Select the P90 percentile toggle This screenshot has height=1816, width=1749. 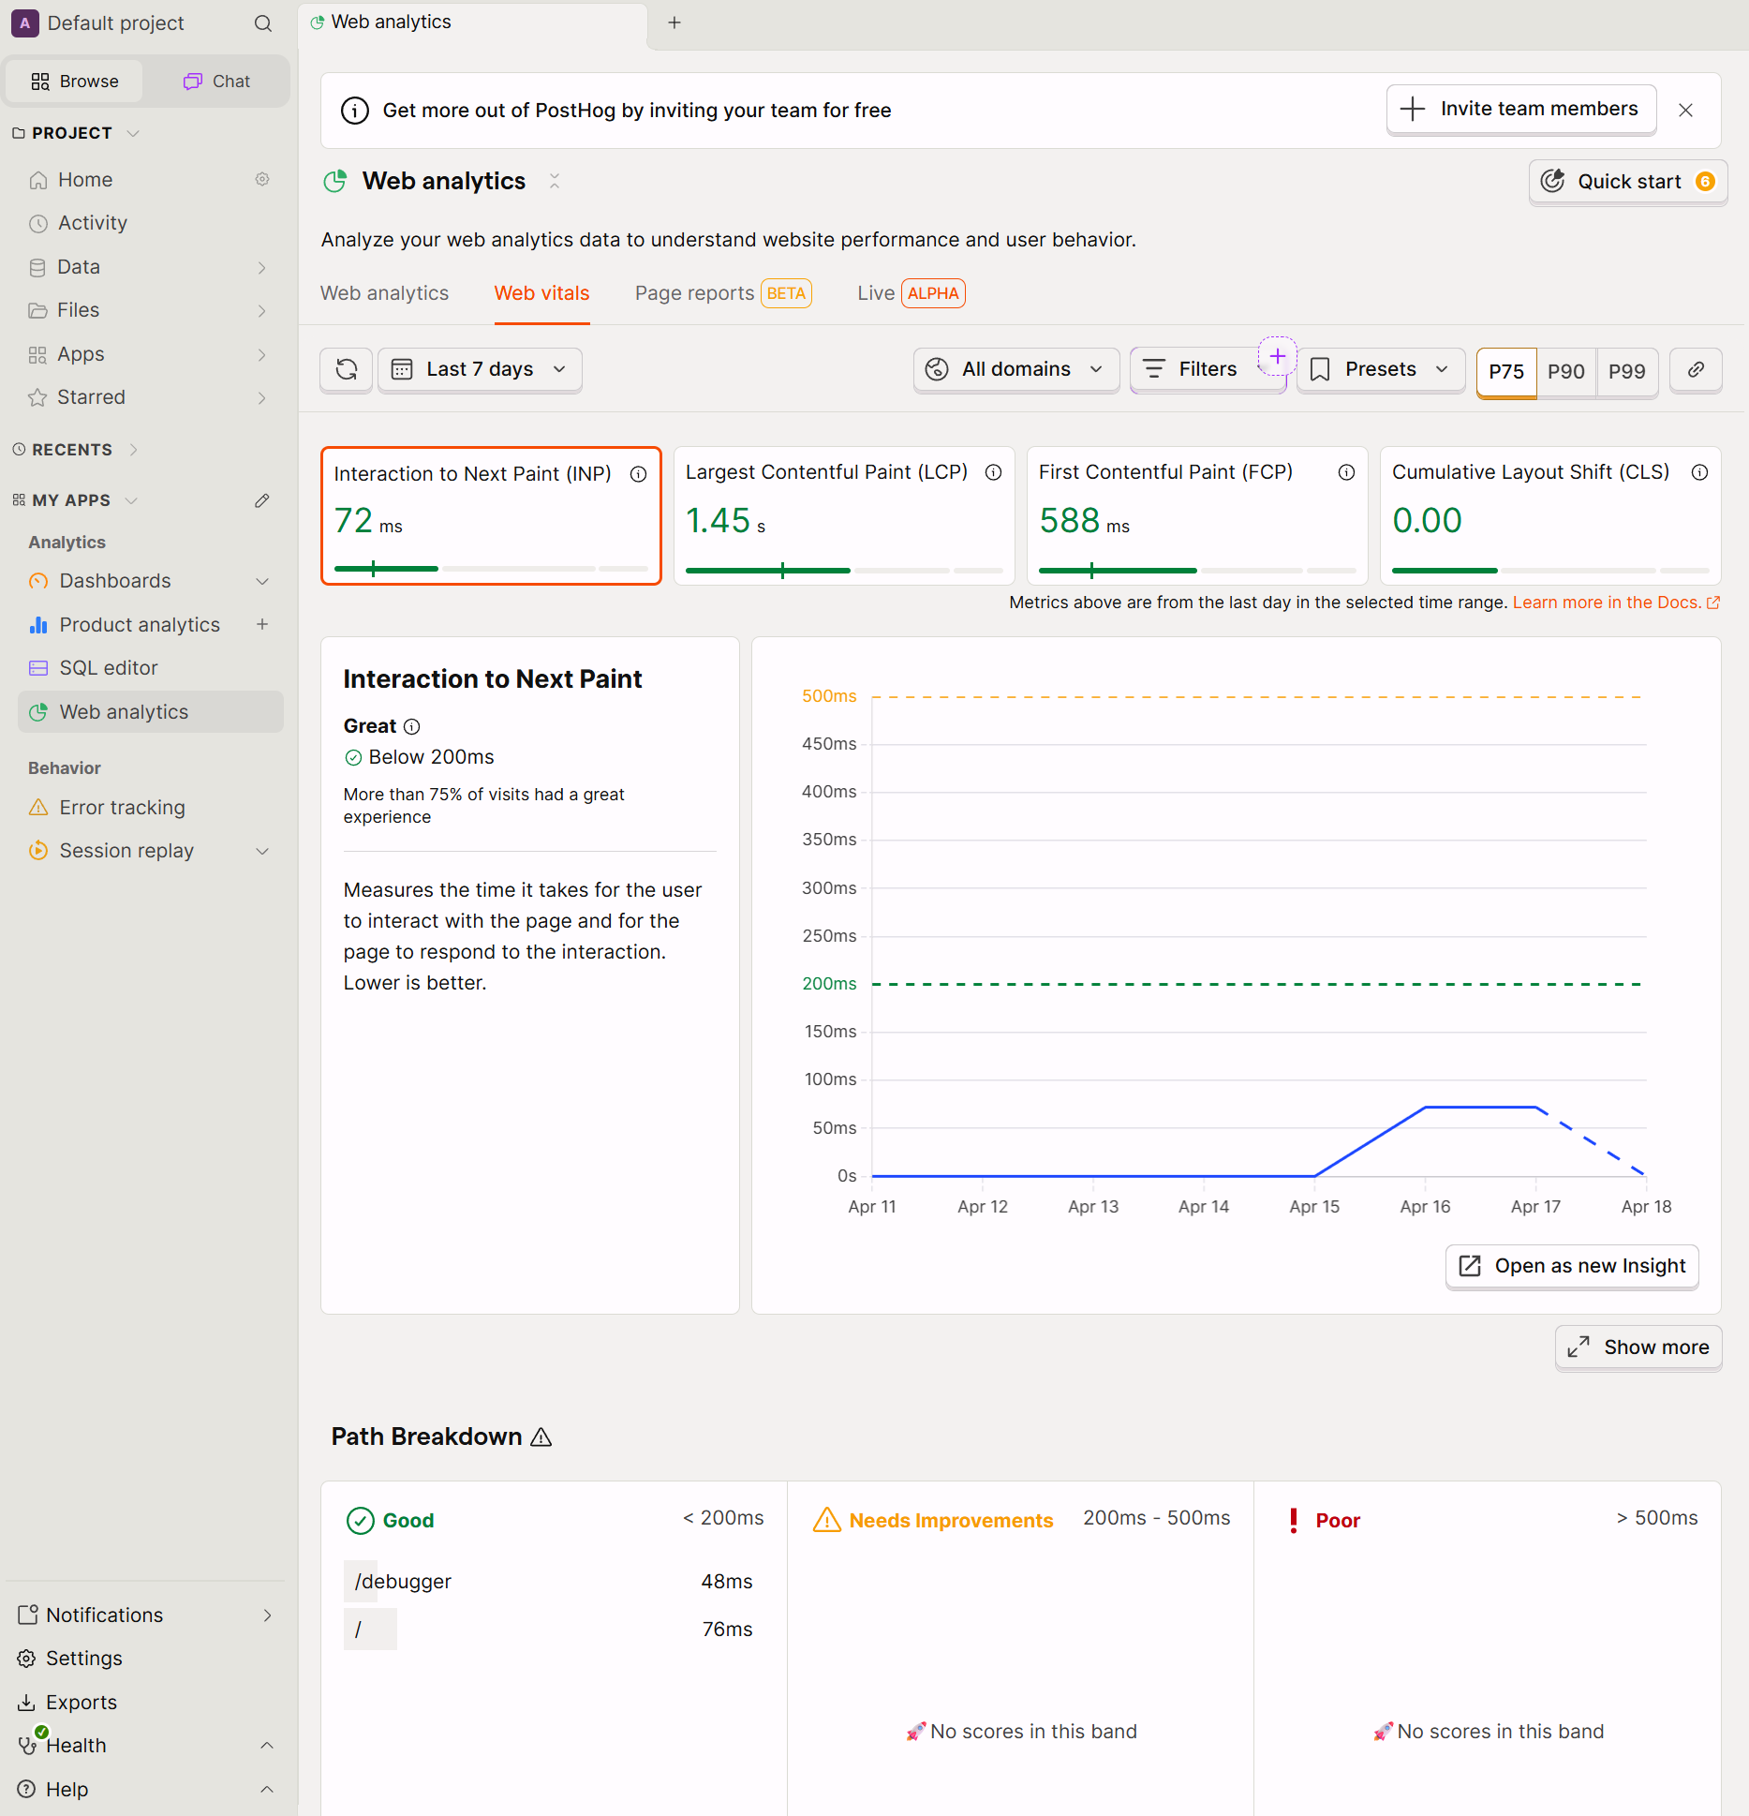(1566, 372)
